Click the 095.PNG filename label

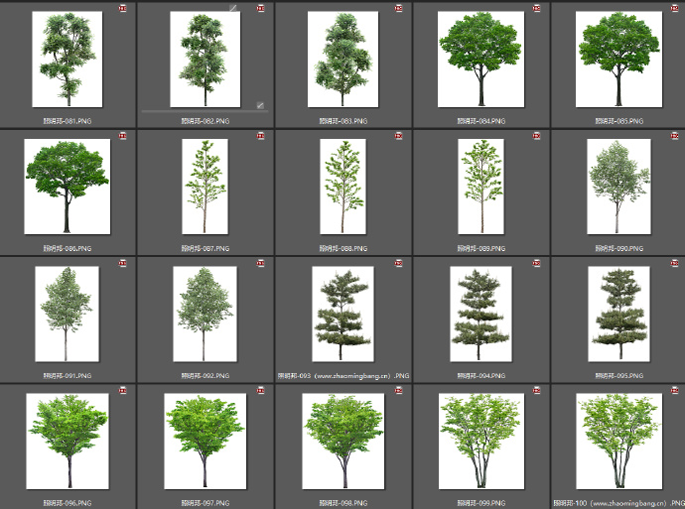(x=618, y=375)
